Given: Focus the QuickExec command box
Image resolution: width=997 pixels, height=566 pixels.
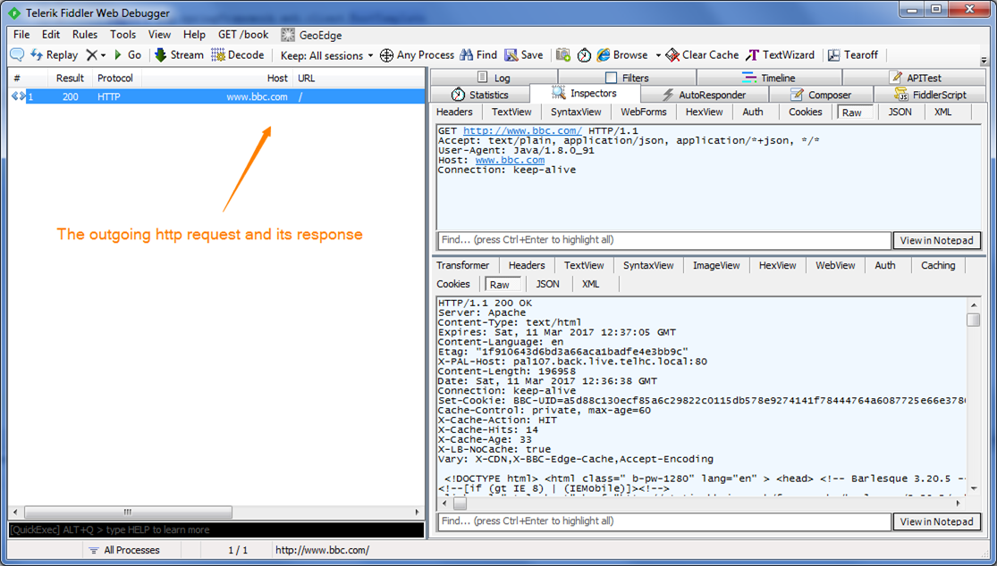Looking at the screenshot, I should coord(216,529).
